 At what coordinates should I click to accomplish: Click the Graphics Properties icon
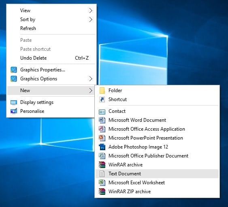pyautogui.click(x=14, y=70)
